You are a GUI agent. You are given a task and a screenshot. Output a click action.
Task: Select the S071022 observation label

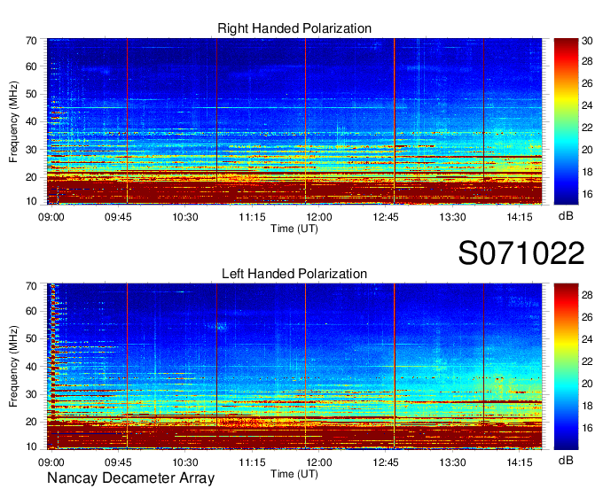[x=521, y=253]
